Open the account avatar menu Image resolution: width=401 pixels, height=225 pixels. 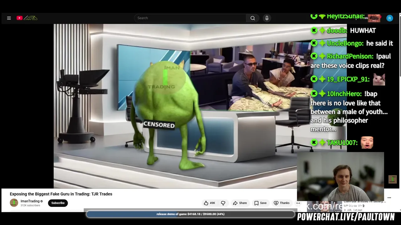pos(389,18)
